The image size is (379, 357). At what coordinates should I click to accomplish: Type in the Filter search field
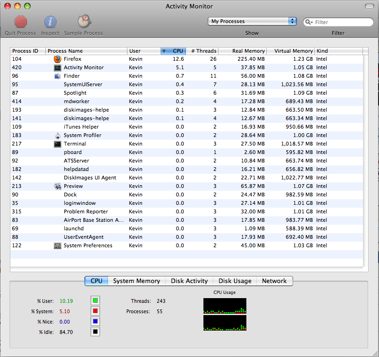[x=338, y=22]
